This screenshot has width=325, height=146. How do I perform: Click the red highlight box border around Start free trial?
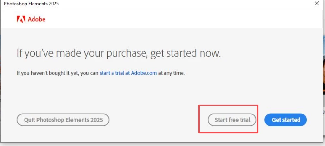tap(228, 105)
